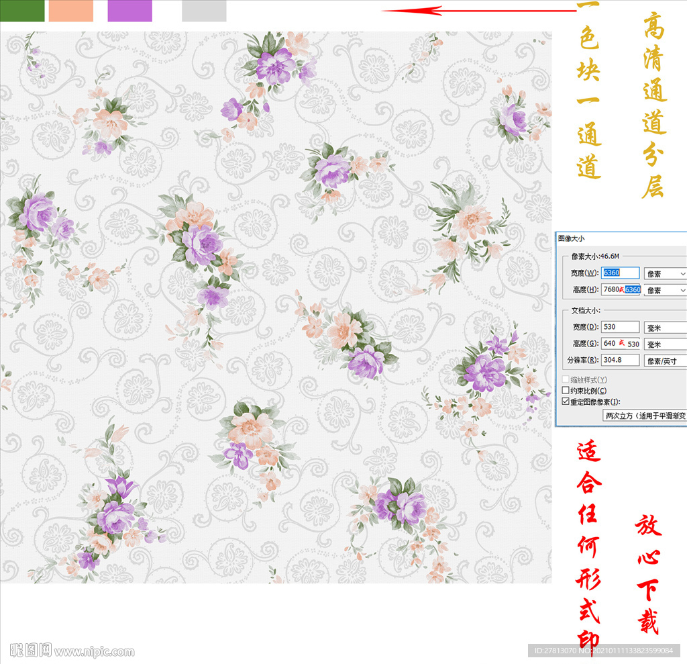Screen dimensions: 687x664
Task: Click the resolution (分辨率 R) field
Action: pyautogui.click(x=620, y=361)
